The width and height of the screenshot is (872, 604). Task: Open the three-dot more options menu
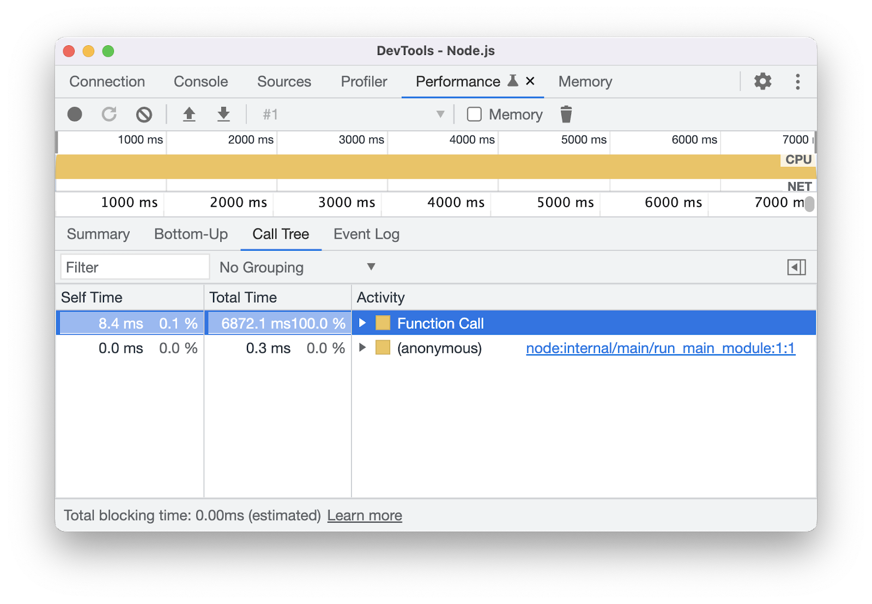click(x=797, y=82)
